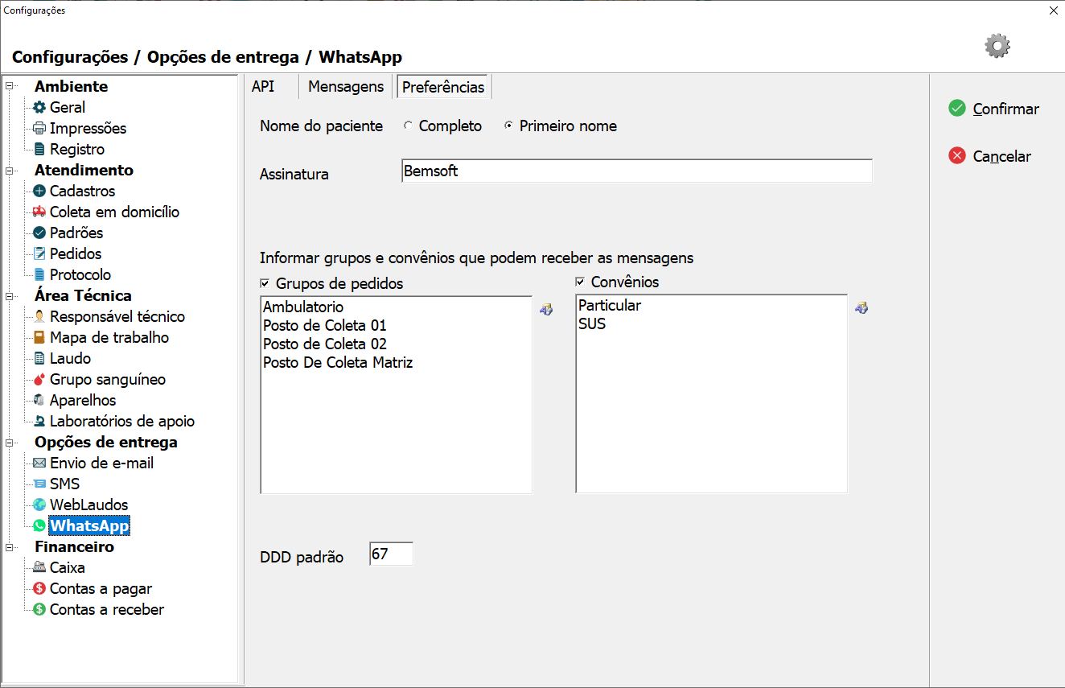
Task: Select Particular in Convênios list
Action: tap(610, 306)
